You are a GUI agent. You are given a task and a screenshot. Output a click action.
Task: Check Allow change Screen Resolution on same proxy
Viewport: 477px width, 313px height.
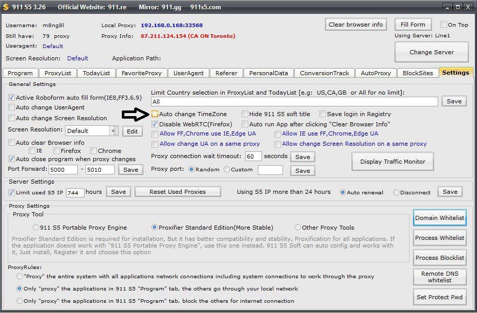point(277,144)
